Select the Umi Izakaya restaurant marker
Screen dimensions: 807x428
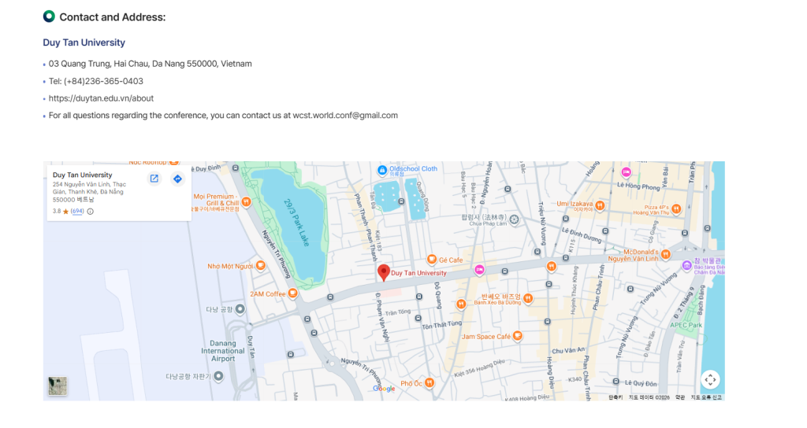point(600,205)
